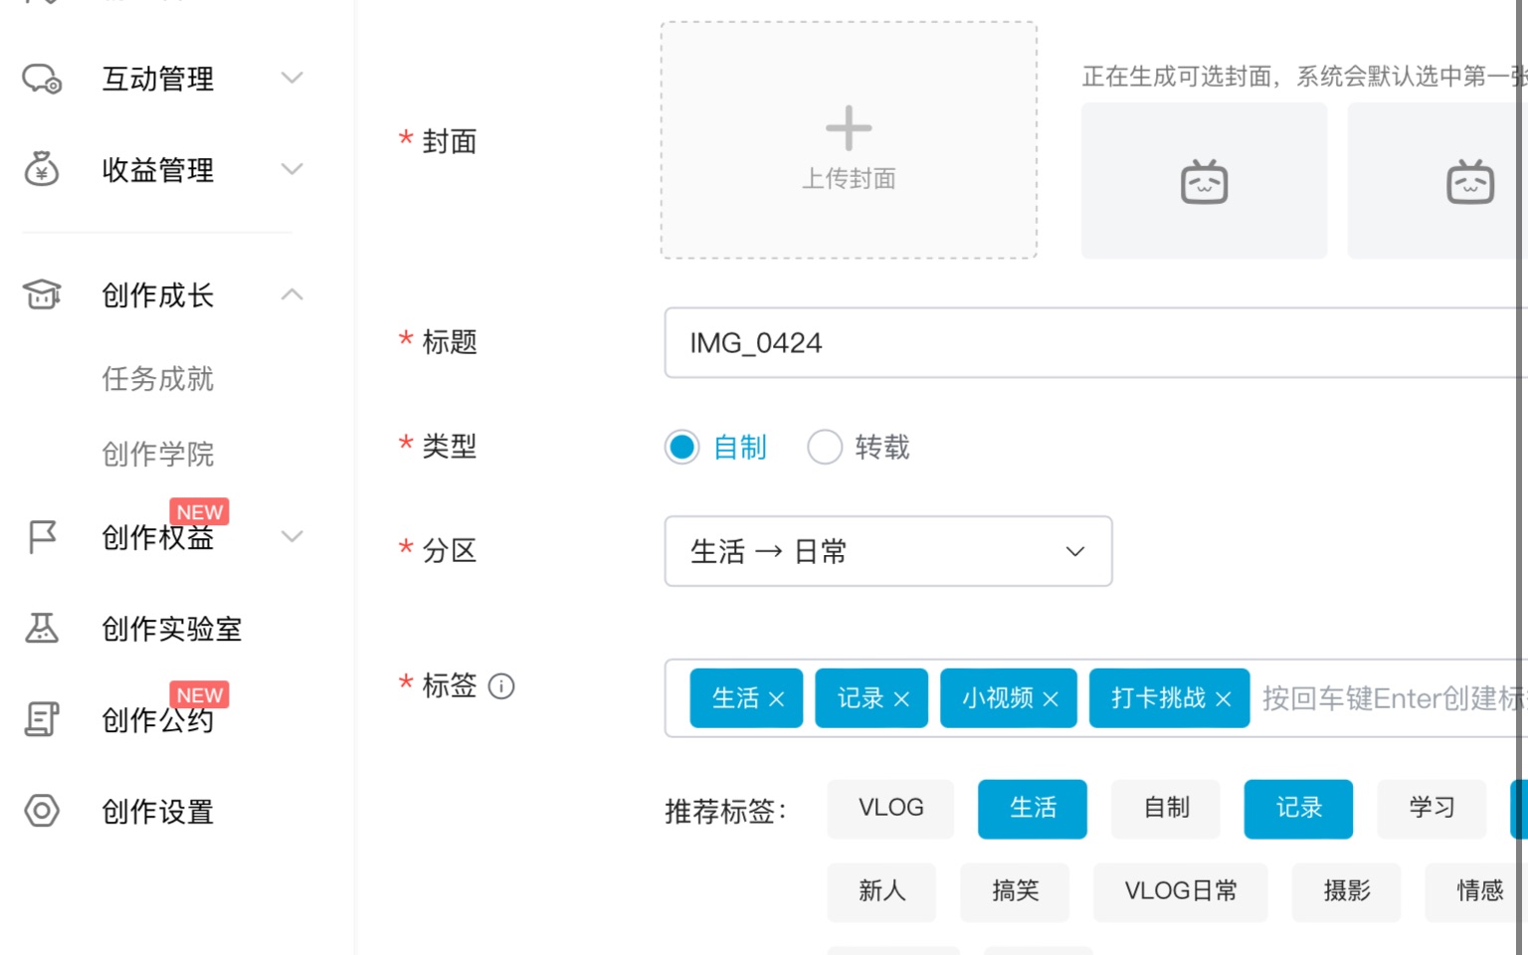1528x955 pixels.
Task: Click the 上传封面 upload area
Action: 849,140
